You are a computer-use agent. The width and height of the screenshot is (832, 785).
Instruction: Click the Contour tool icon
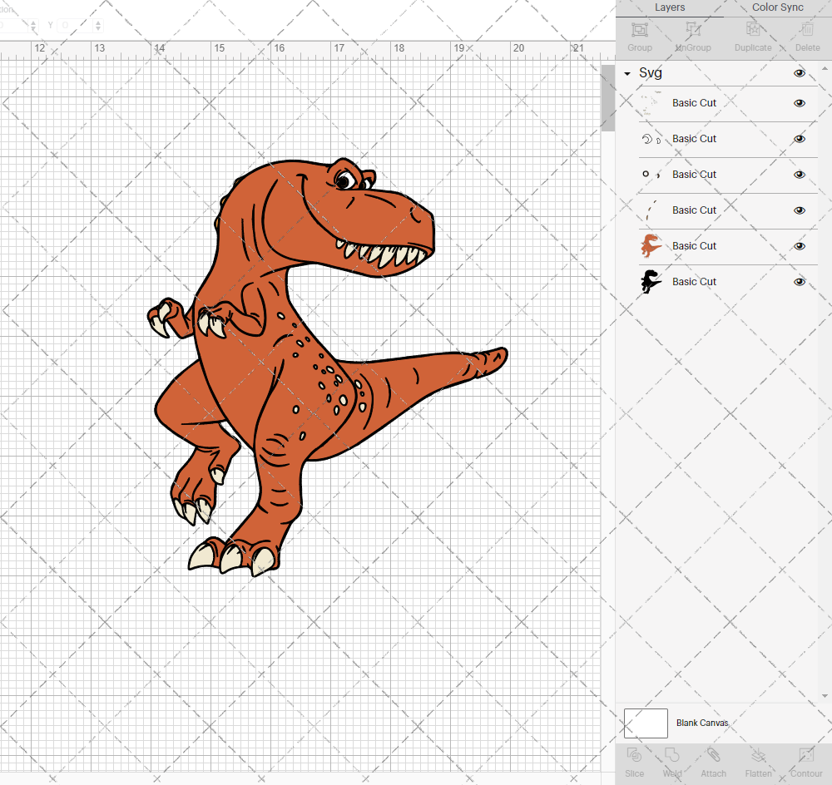tap(806, 755)
